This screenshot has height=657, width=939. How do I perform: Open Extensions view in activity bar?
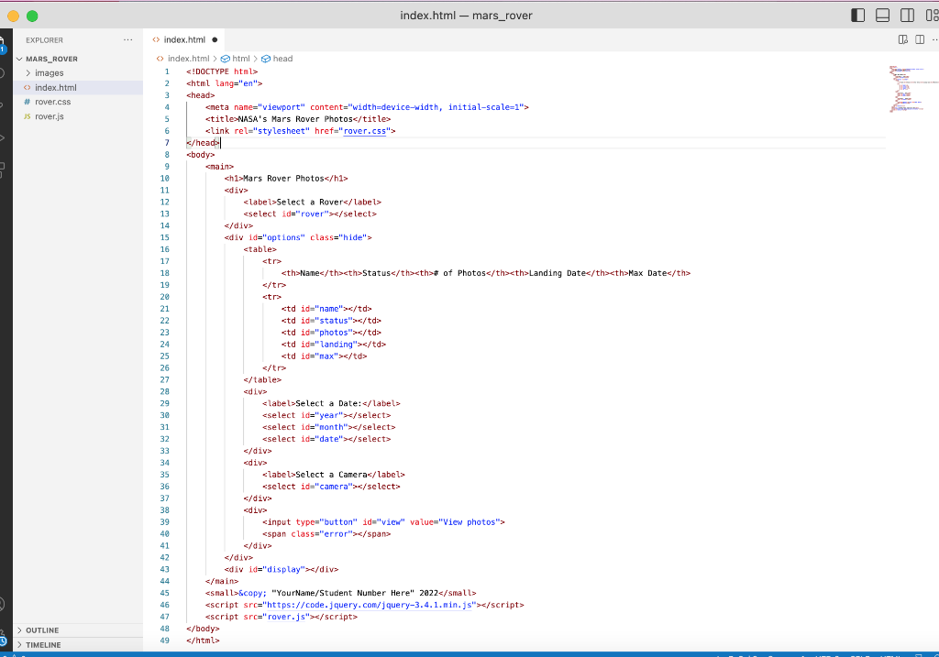coord(3,170)
